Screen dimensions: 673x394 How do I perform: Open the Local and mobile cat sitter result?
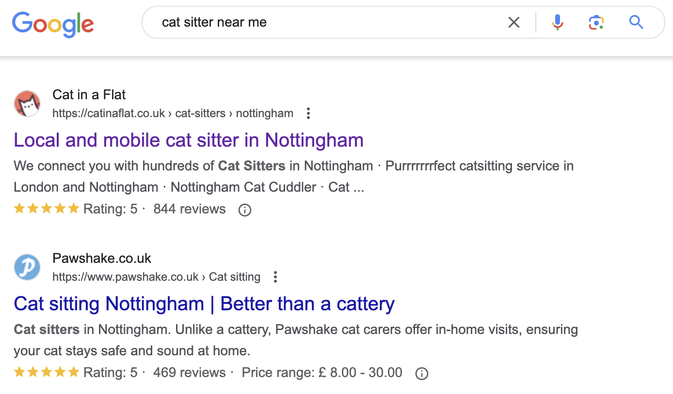point(189,140)
